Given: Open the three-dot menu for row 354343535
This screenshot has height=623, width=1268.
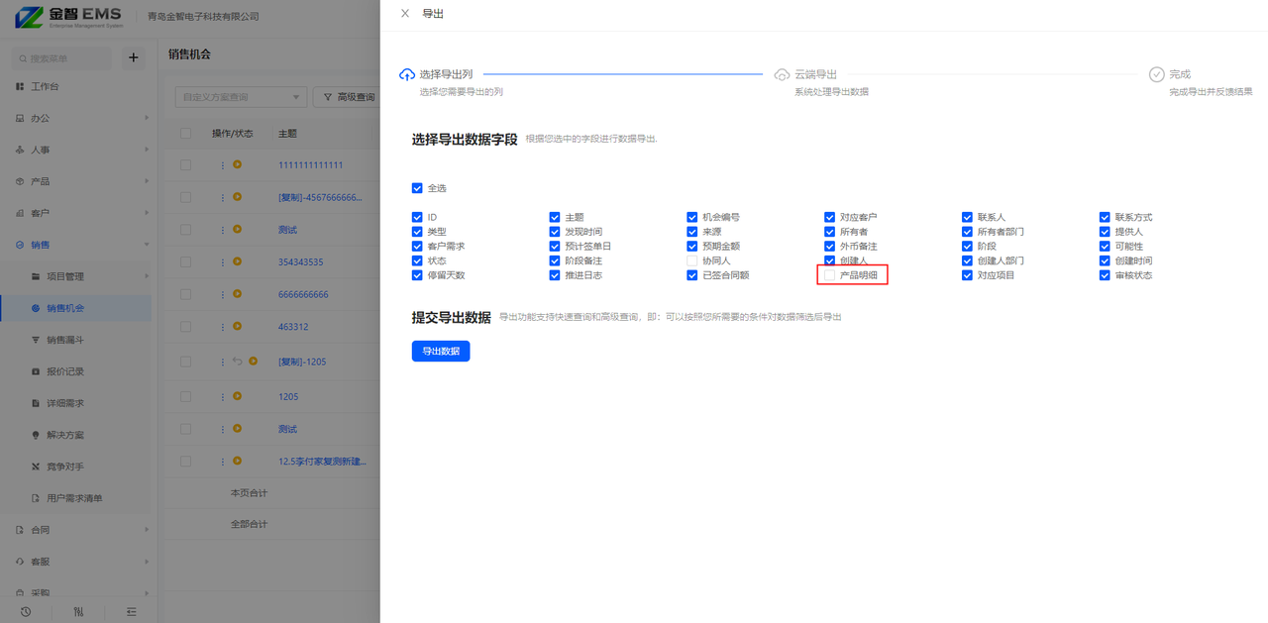Looking at the screenshot, I should point(223,261).
